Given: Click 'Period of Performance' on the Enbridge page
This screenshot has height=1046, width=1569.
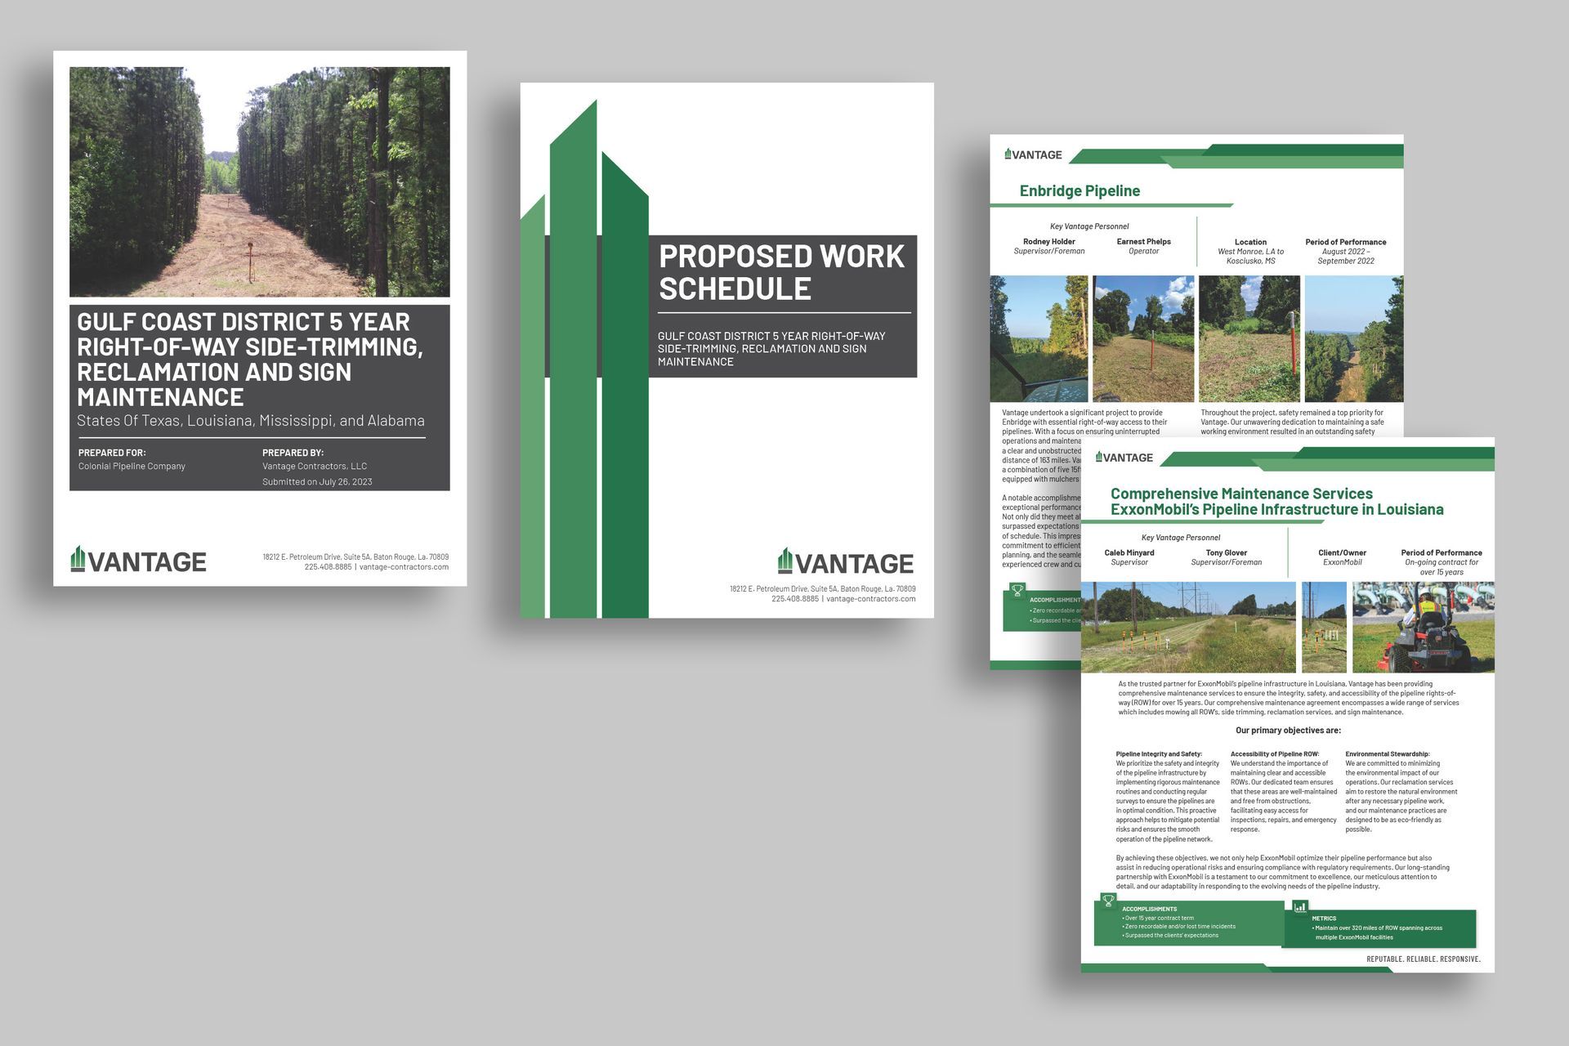Looking at the screenshot, I should [1346, 242].
